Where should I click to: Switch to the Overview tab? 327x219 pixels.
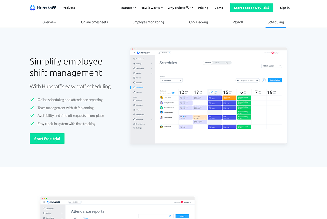(x=49, y=22)
